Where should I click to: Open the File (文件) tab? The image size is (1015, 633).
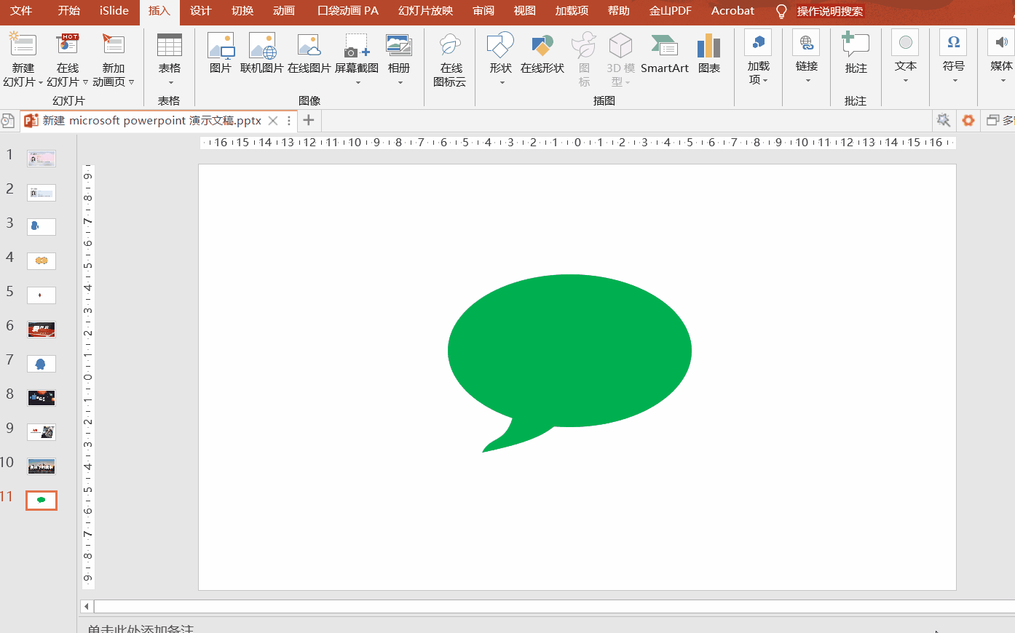coord(21,11)
